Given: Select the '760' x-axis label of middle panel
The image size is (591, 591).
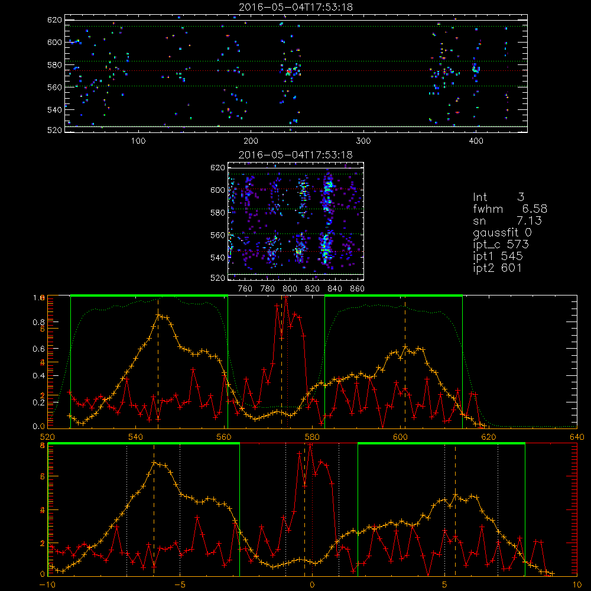Looking at the screenshot, I should [x=245, y=289].
